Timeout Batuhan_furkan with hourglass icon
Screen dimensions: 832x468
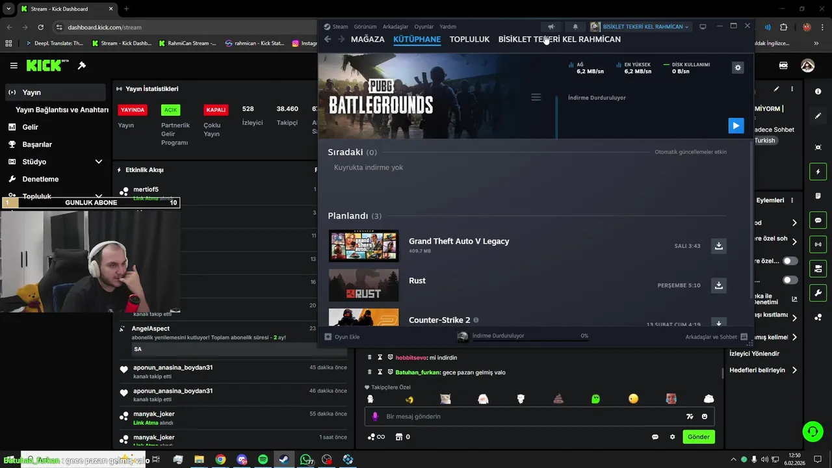(380, 372)
